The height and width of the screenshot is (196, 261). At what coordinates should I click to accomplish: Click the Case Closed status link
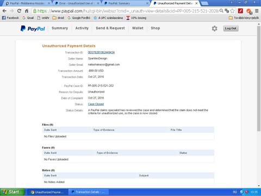click(x=96, y=104)
